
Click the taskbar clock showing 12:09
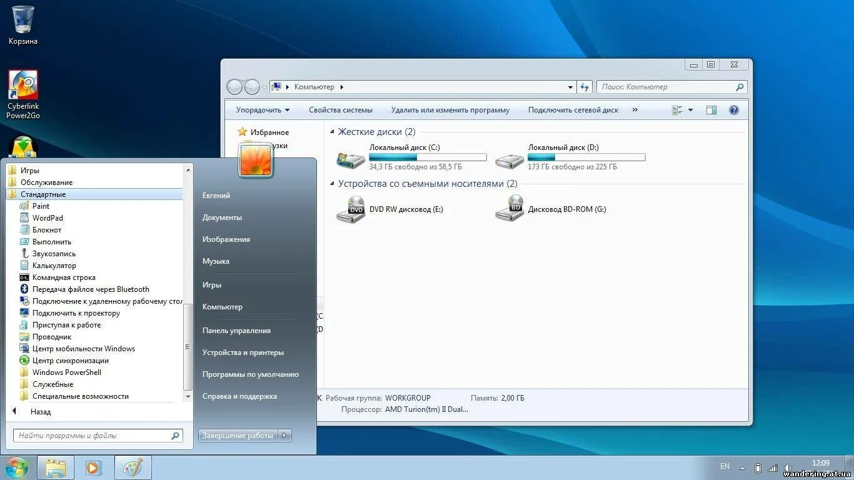pos(820,463)
